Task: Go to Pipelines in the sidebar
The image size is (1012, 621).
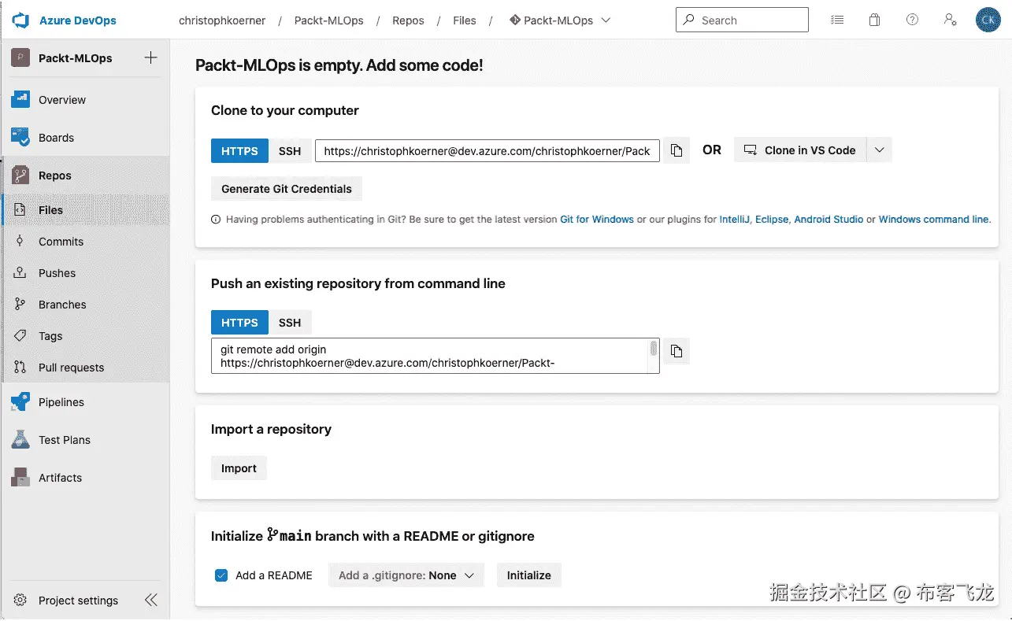Action: (61, 402)
